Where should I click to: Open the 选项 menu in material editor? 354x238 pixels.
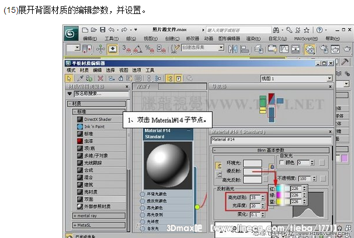(x=137, y=71)
